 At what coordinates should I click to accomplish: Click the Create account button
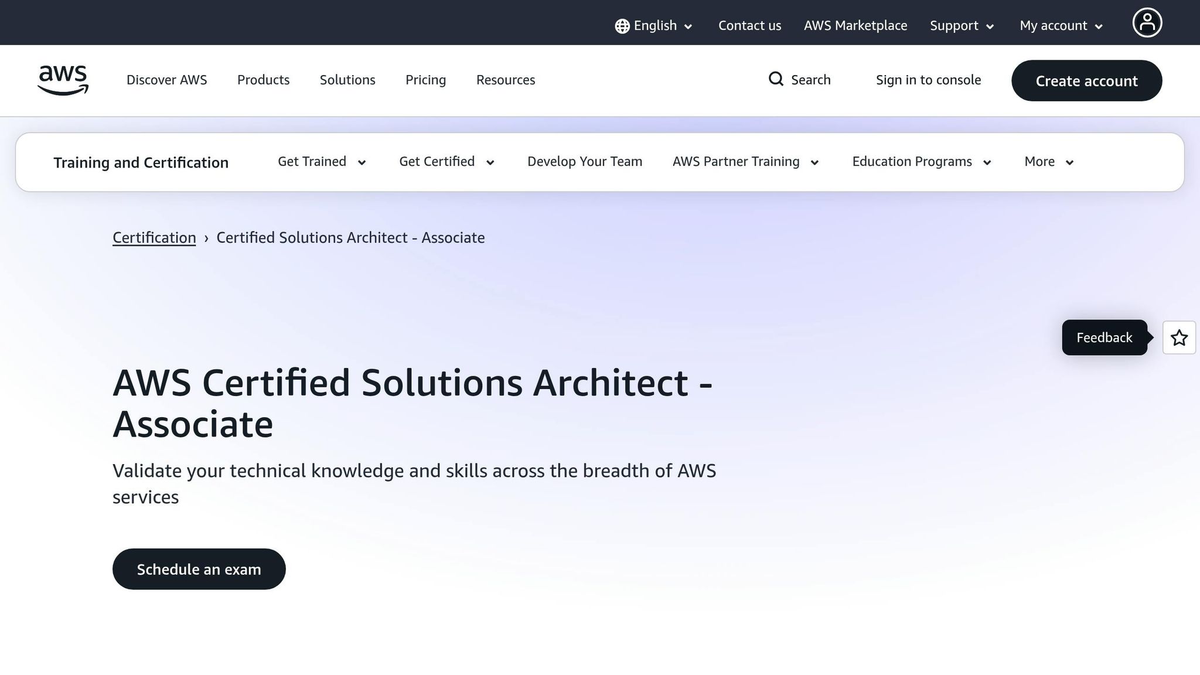pyautogui.click(x=1086, y=80)
